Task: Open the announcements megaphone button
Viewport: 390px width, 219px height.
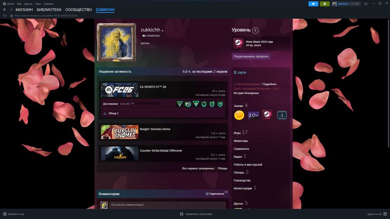Action: tap(314, 4)
